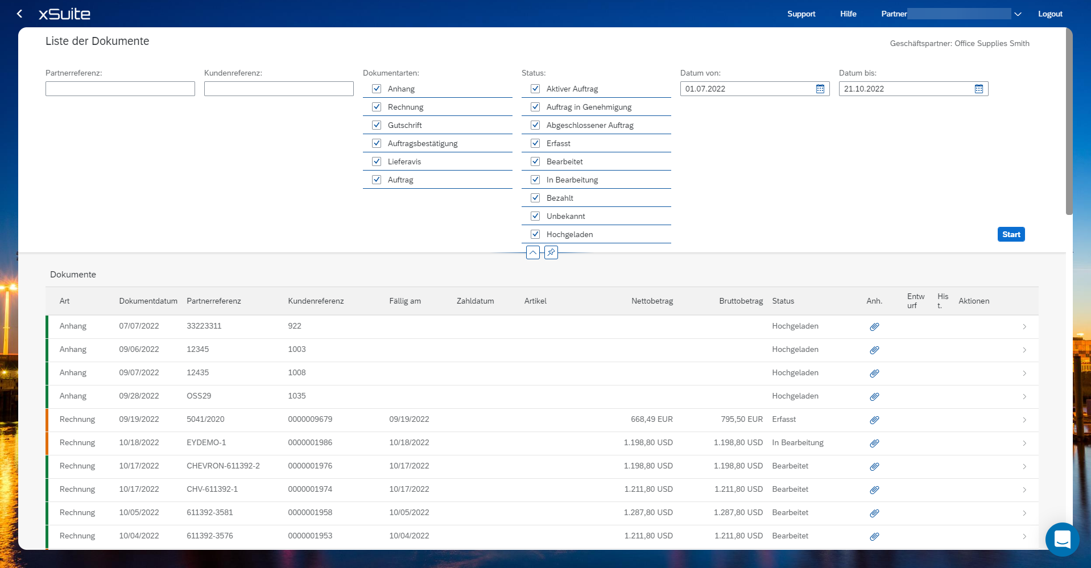Open attachment of invoice EYDEMO-1
The image size is (1091, 568).
(x=874, y=443)
